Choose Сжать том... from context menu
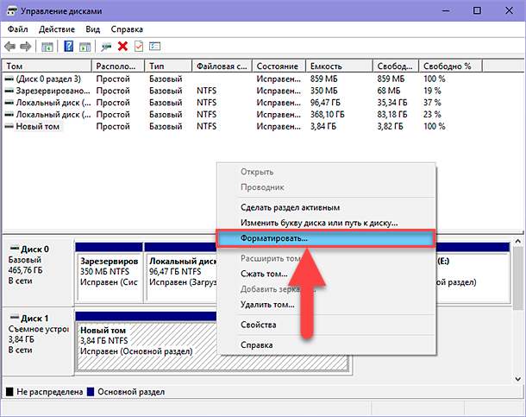 (264, 274)
